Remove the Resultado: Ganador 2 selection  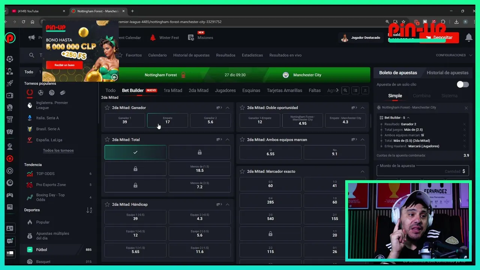tap(464, 124)
